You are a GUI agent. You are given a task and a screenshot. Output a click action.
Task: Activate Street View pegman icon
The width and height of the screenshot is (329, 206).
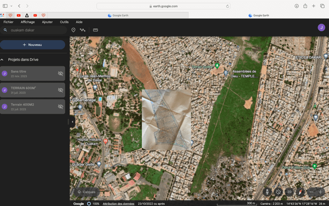coord(266,192)
